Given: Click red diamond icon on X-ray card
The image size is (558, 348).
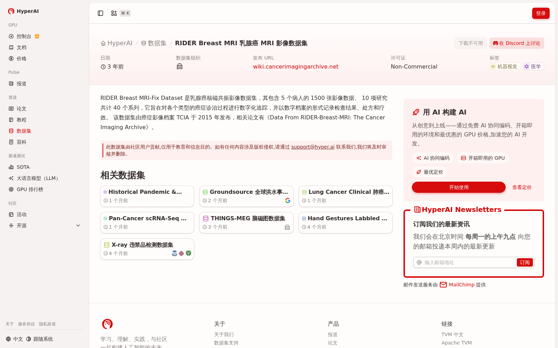Looking at the screenshot, I should 181,253.
